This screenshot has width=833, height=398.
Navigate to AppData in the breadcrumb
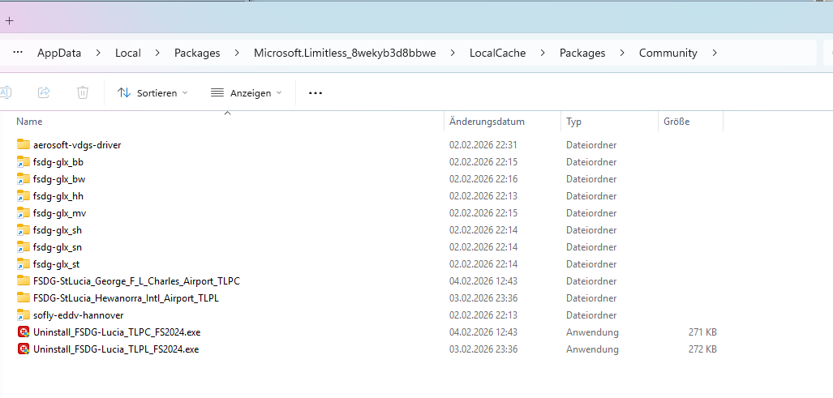59,53
